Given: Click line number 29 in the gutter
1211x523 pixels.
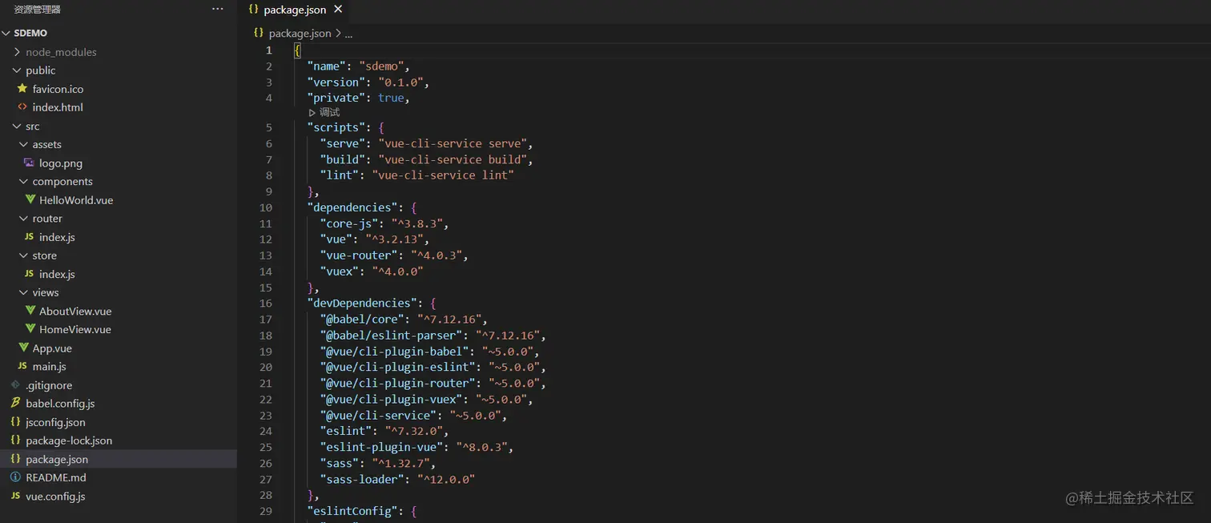Looking at the screenshot, I should point(266,511).
